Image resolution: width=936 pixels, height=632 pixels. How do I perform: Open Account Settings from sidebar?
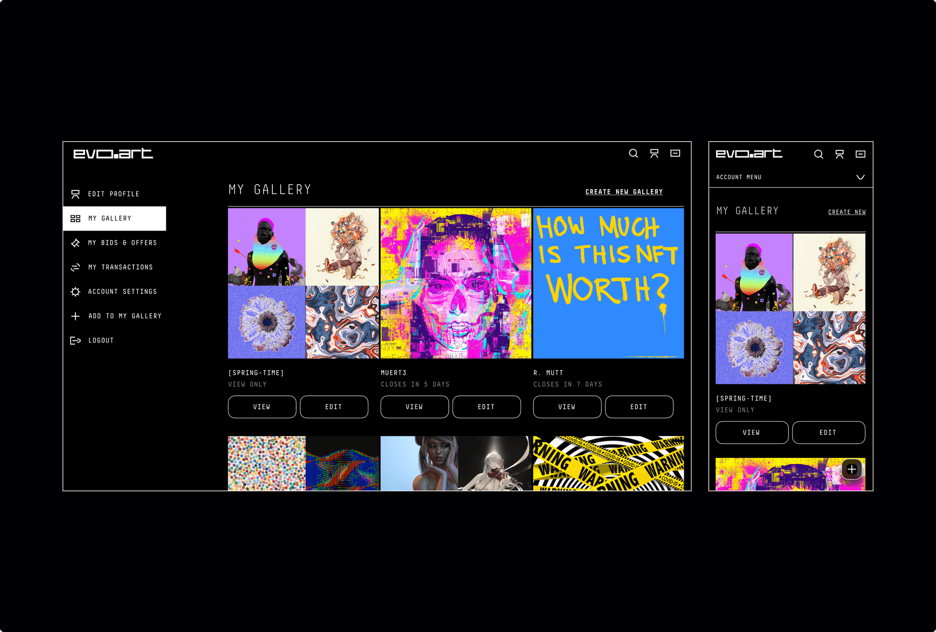pos(122,292)
